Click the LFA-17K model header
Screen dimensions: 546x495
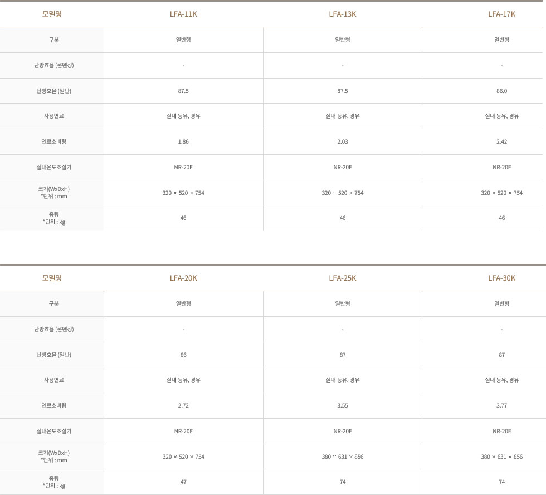501,14
